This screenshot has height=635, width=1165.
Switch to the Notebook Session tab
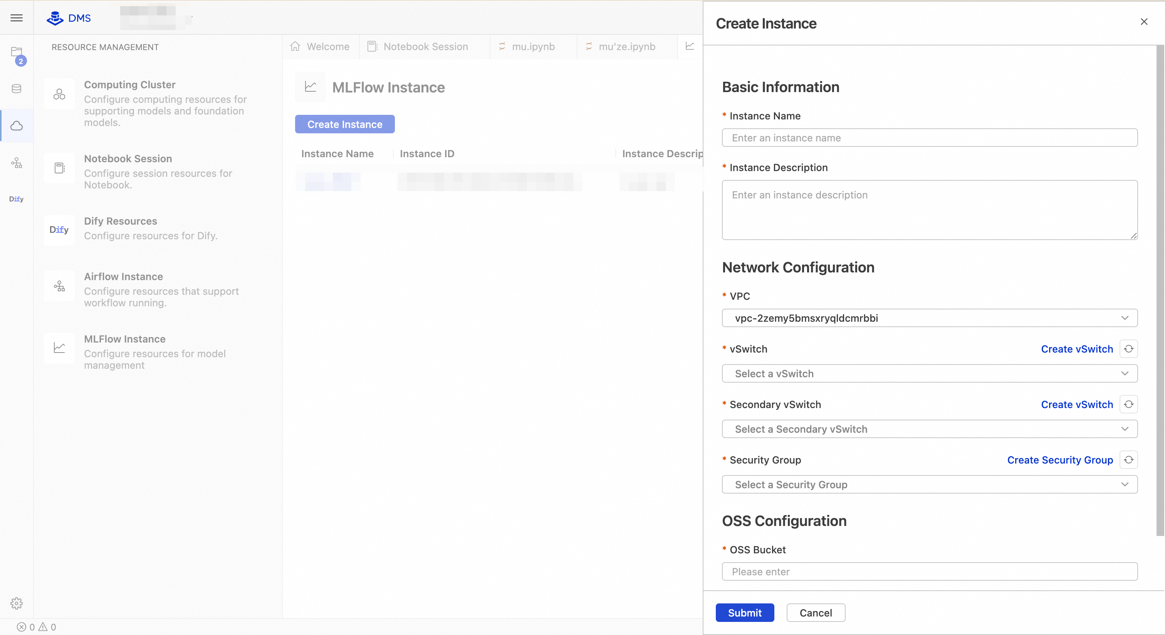[x=425, y=47]
